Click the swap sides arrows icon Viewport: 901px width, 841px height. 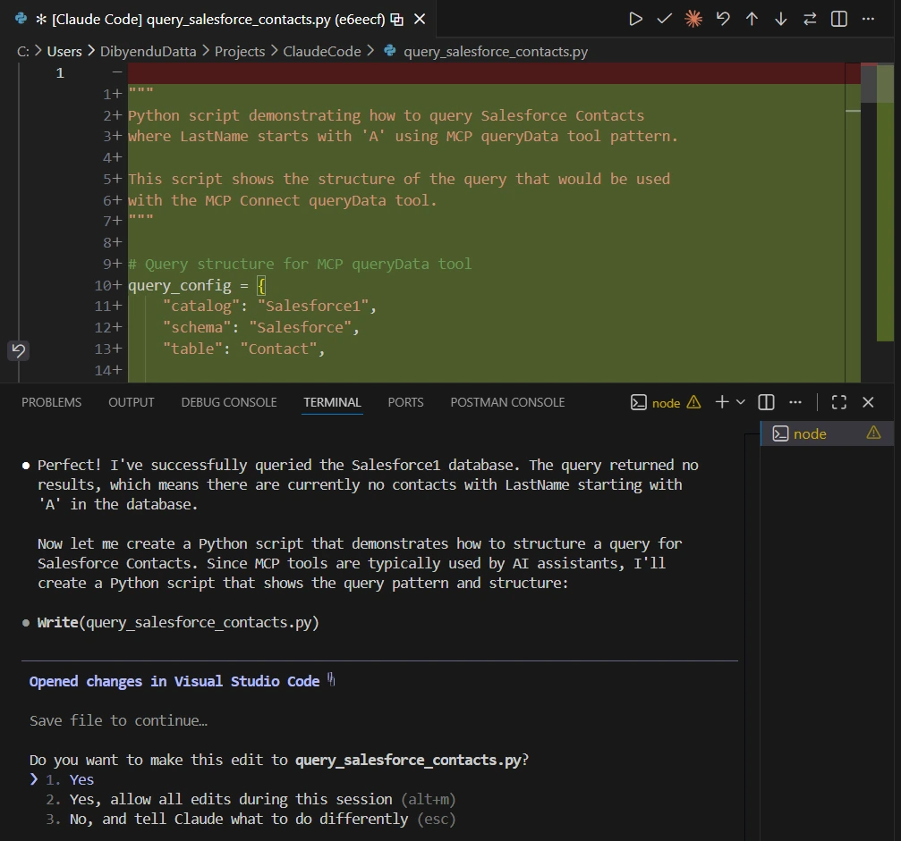coord(810,19)
